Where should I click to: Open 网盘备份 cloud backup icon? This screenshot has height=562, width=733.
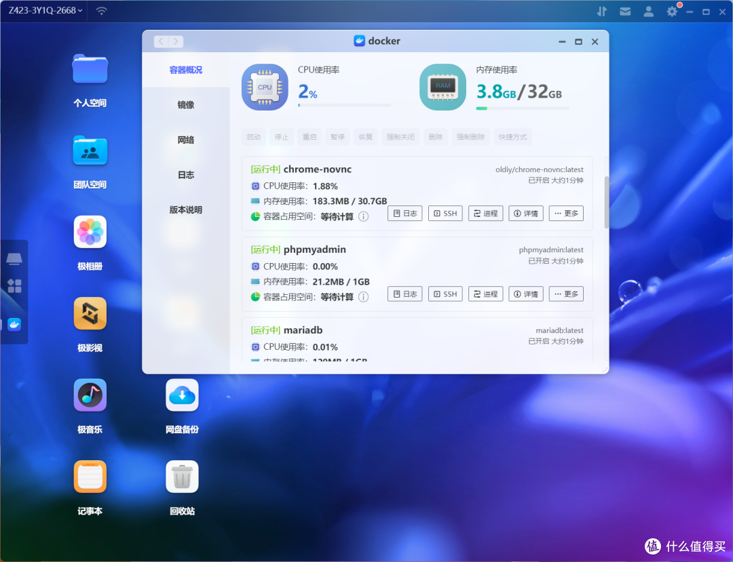(x=182, y=395)
